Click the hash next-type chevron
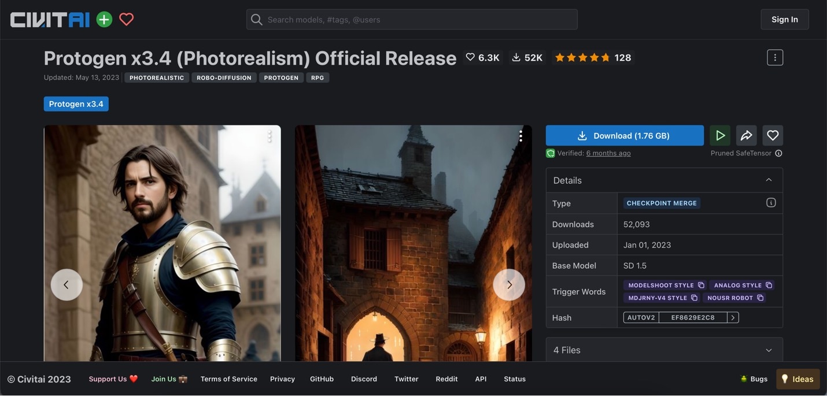 tap(733, 318)
